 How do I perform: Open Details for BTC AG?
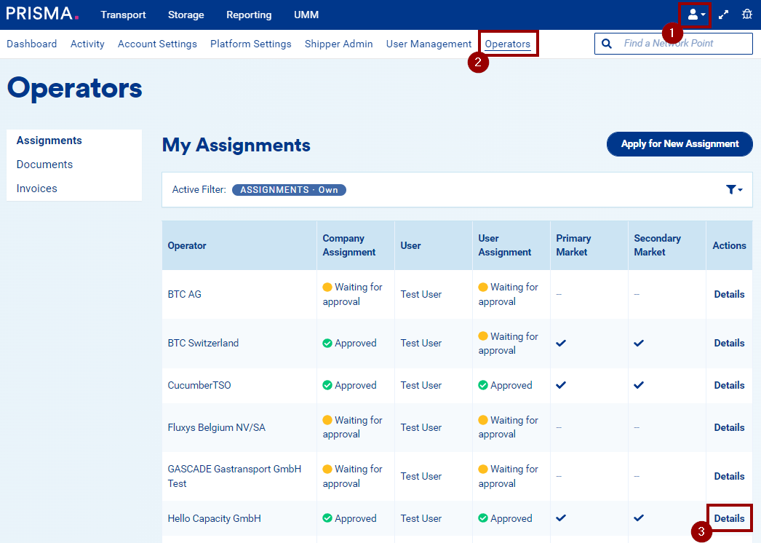tap(729, 294)
